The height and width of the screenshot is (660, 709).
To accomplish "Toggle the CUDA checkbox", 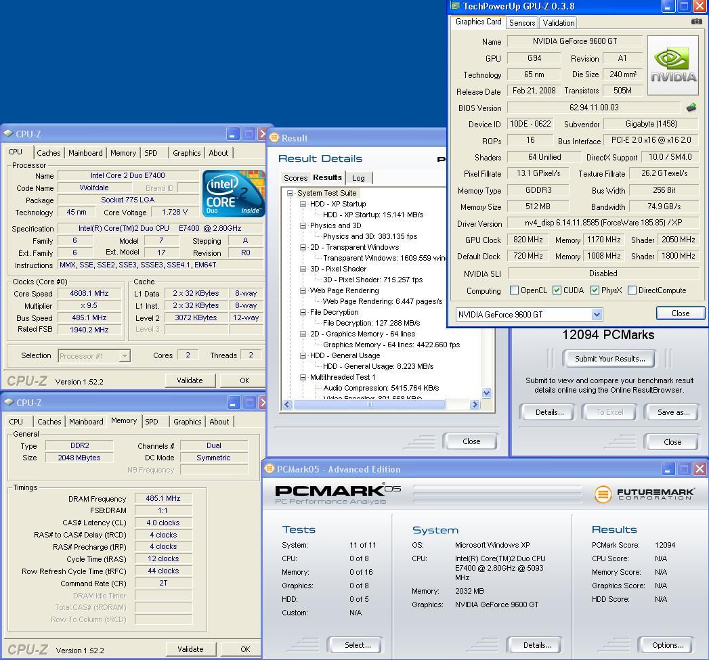I will pos(557,290).
